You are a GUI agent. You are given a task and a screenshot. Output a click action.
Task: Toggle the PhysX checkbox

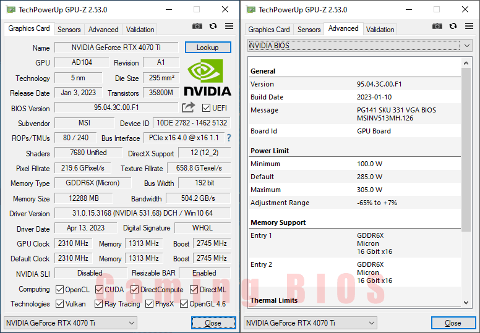click(150, 303)
